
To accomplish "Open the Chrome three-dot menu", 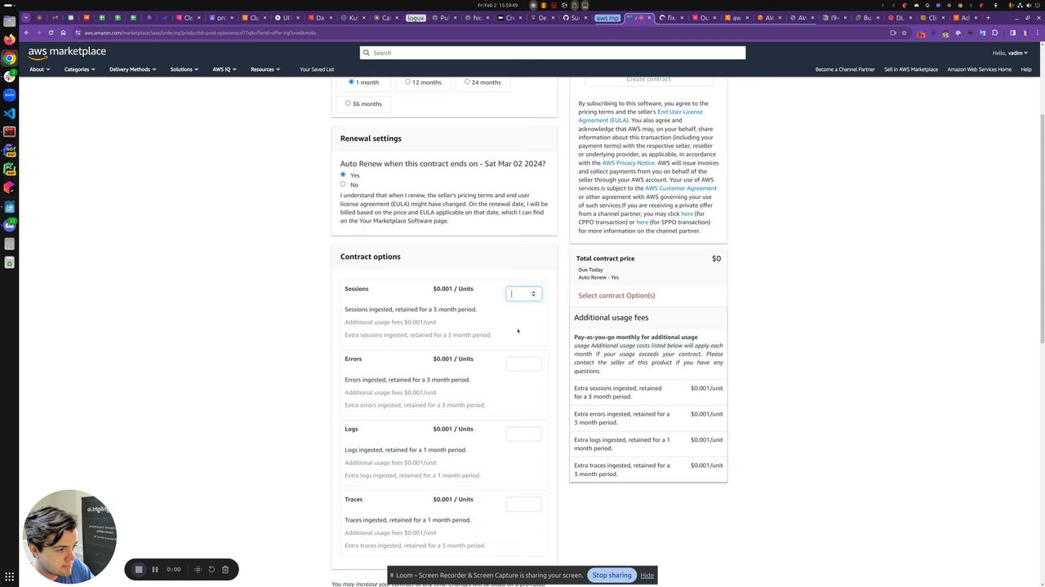I will pyautogui.click(x=1036, y=33).
